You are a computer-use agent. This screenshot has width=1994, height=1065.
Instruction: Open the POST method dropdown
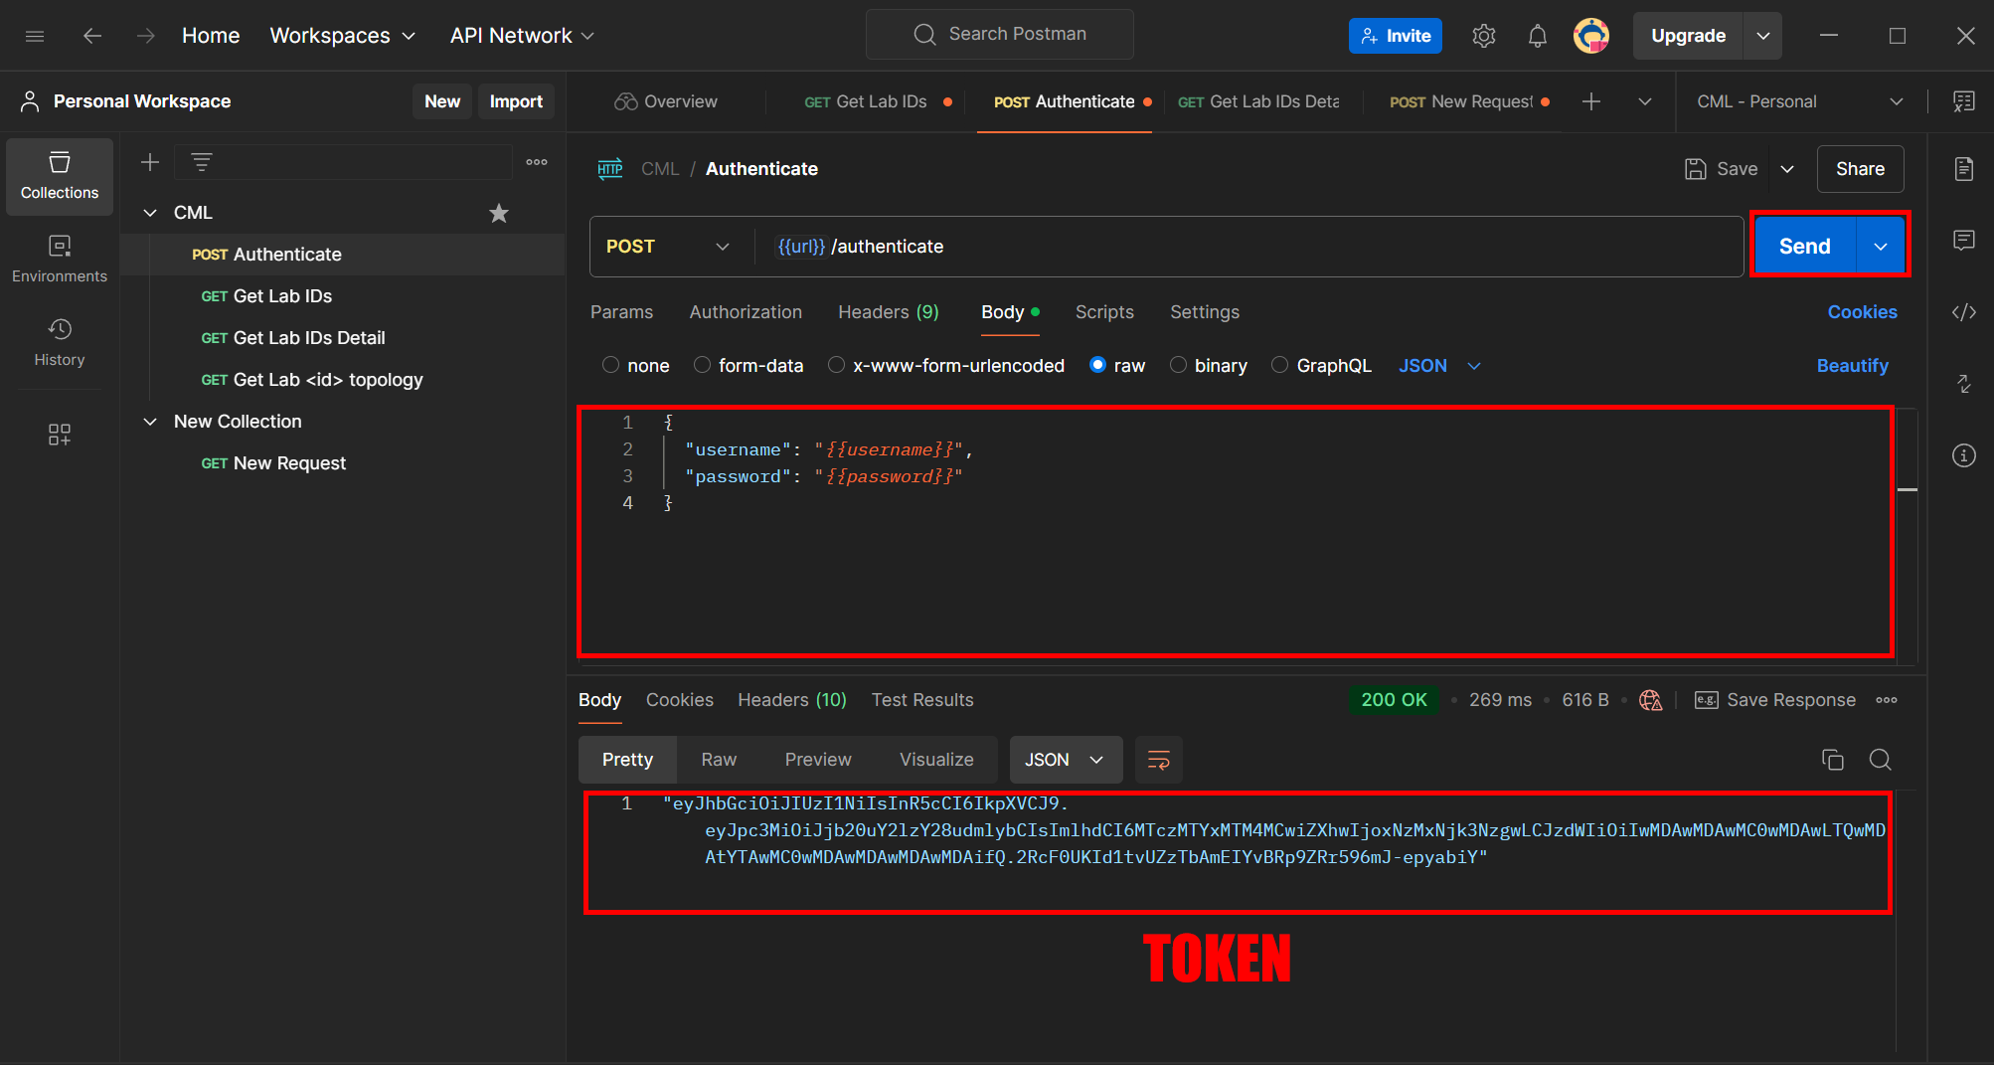pyautogui.click(x=668, y=247)
